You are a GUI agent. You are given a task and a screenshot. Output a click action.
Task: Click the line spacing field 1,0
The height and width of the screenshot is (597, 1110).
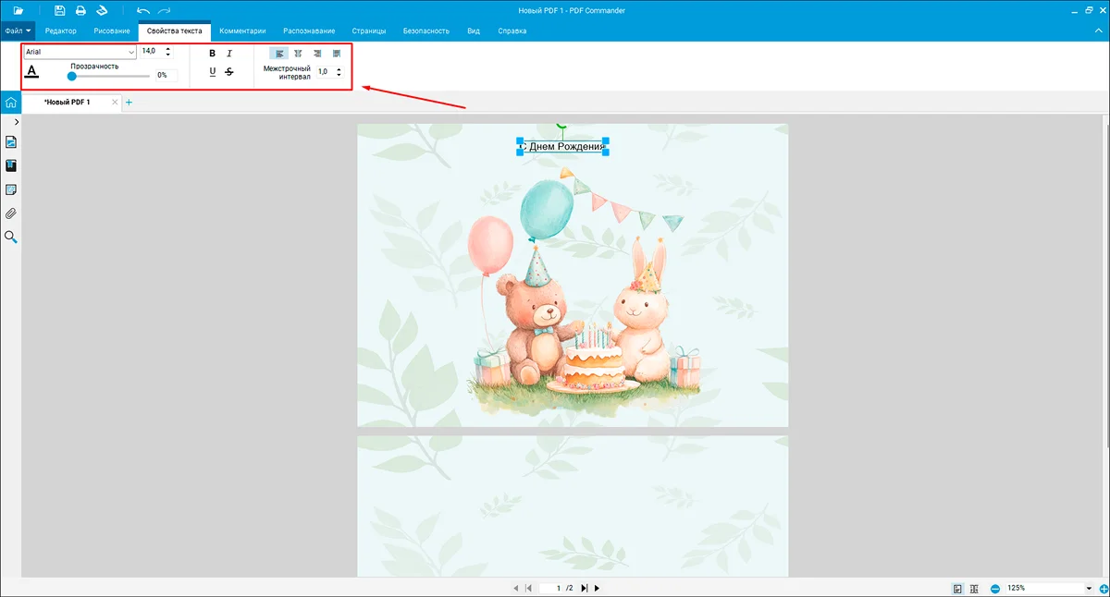tap(325, 72)
